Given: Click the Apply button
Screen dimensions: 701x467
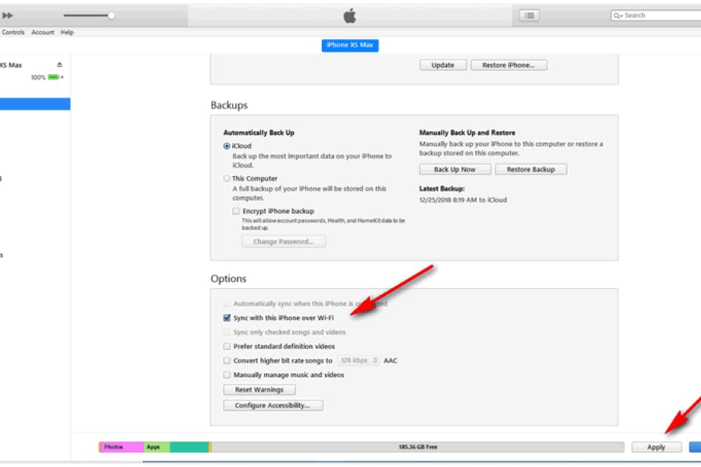Looking at the screenshot, I should point(657,447).
